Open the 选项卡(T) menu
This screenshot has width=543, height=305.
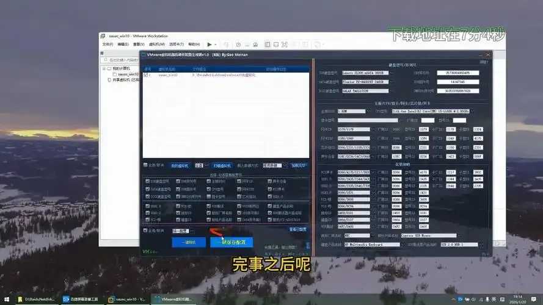177,45
